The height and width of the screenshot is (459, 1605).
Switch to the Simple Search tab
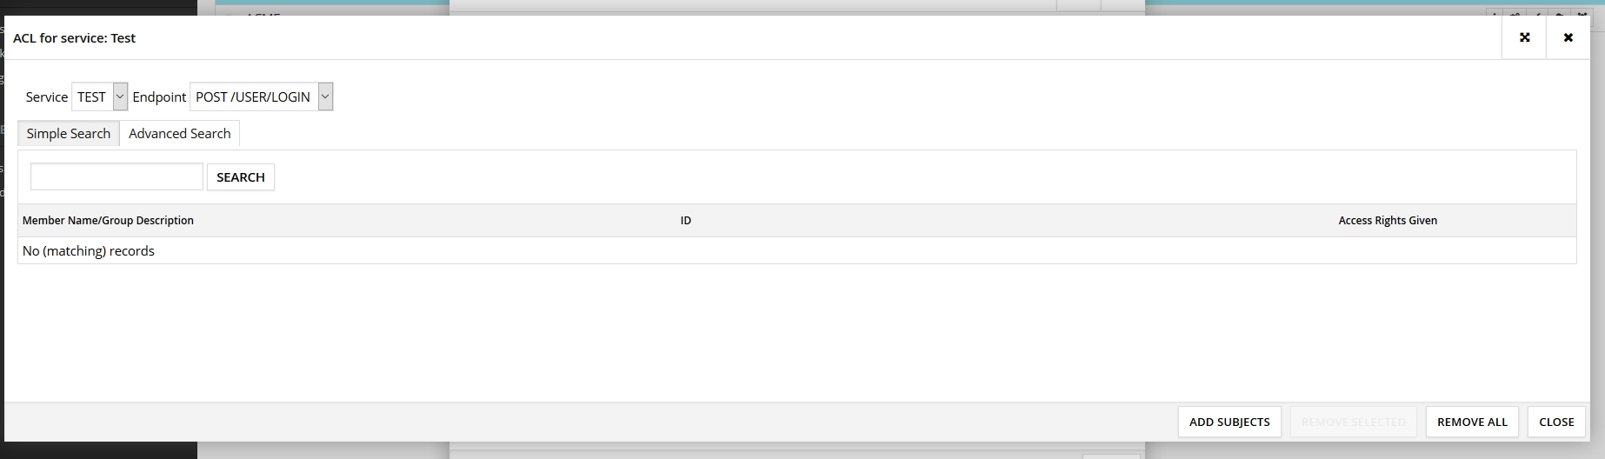tap(69, 133)
